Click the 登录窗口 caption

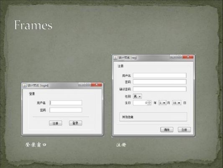36,144
